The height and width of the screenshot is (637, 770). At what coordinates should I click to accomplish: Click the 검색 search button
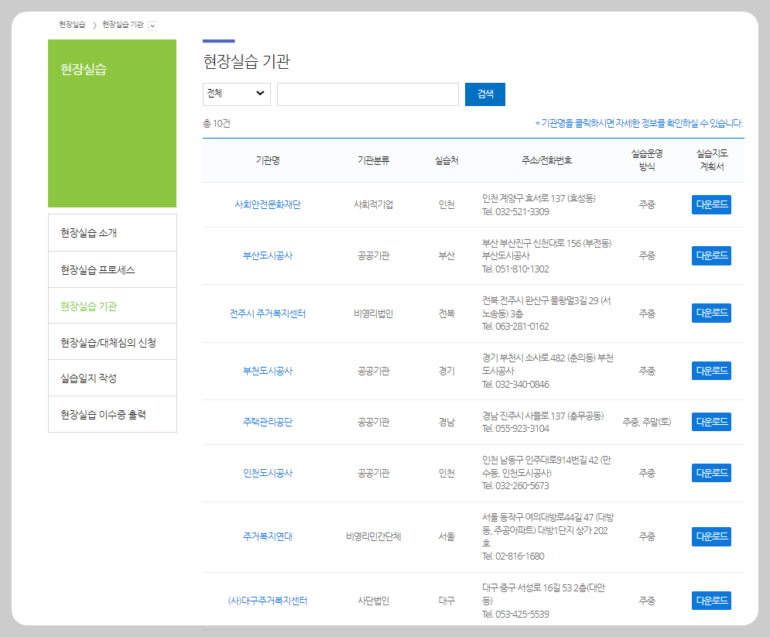[x=484, y=94]
